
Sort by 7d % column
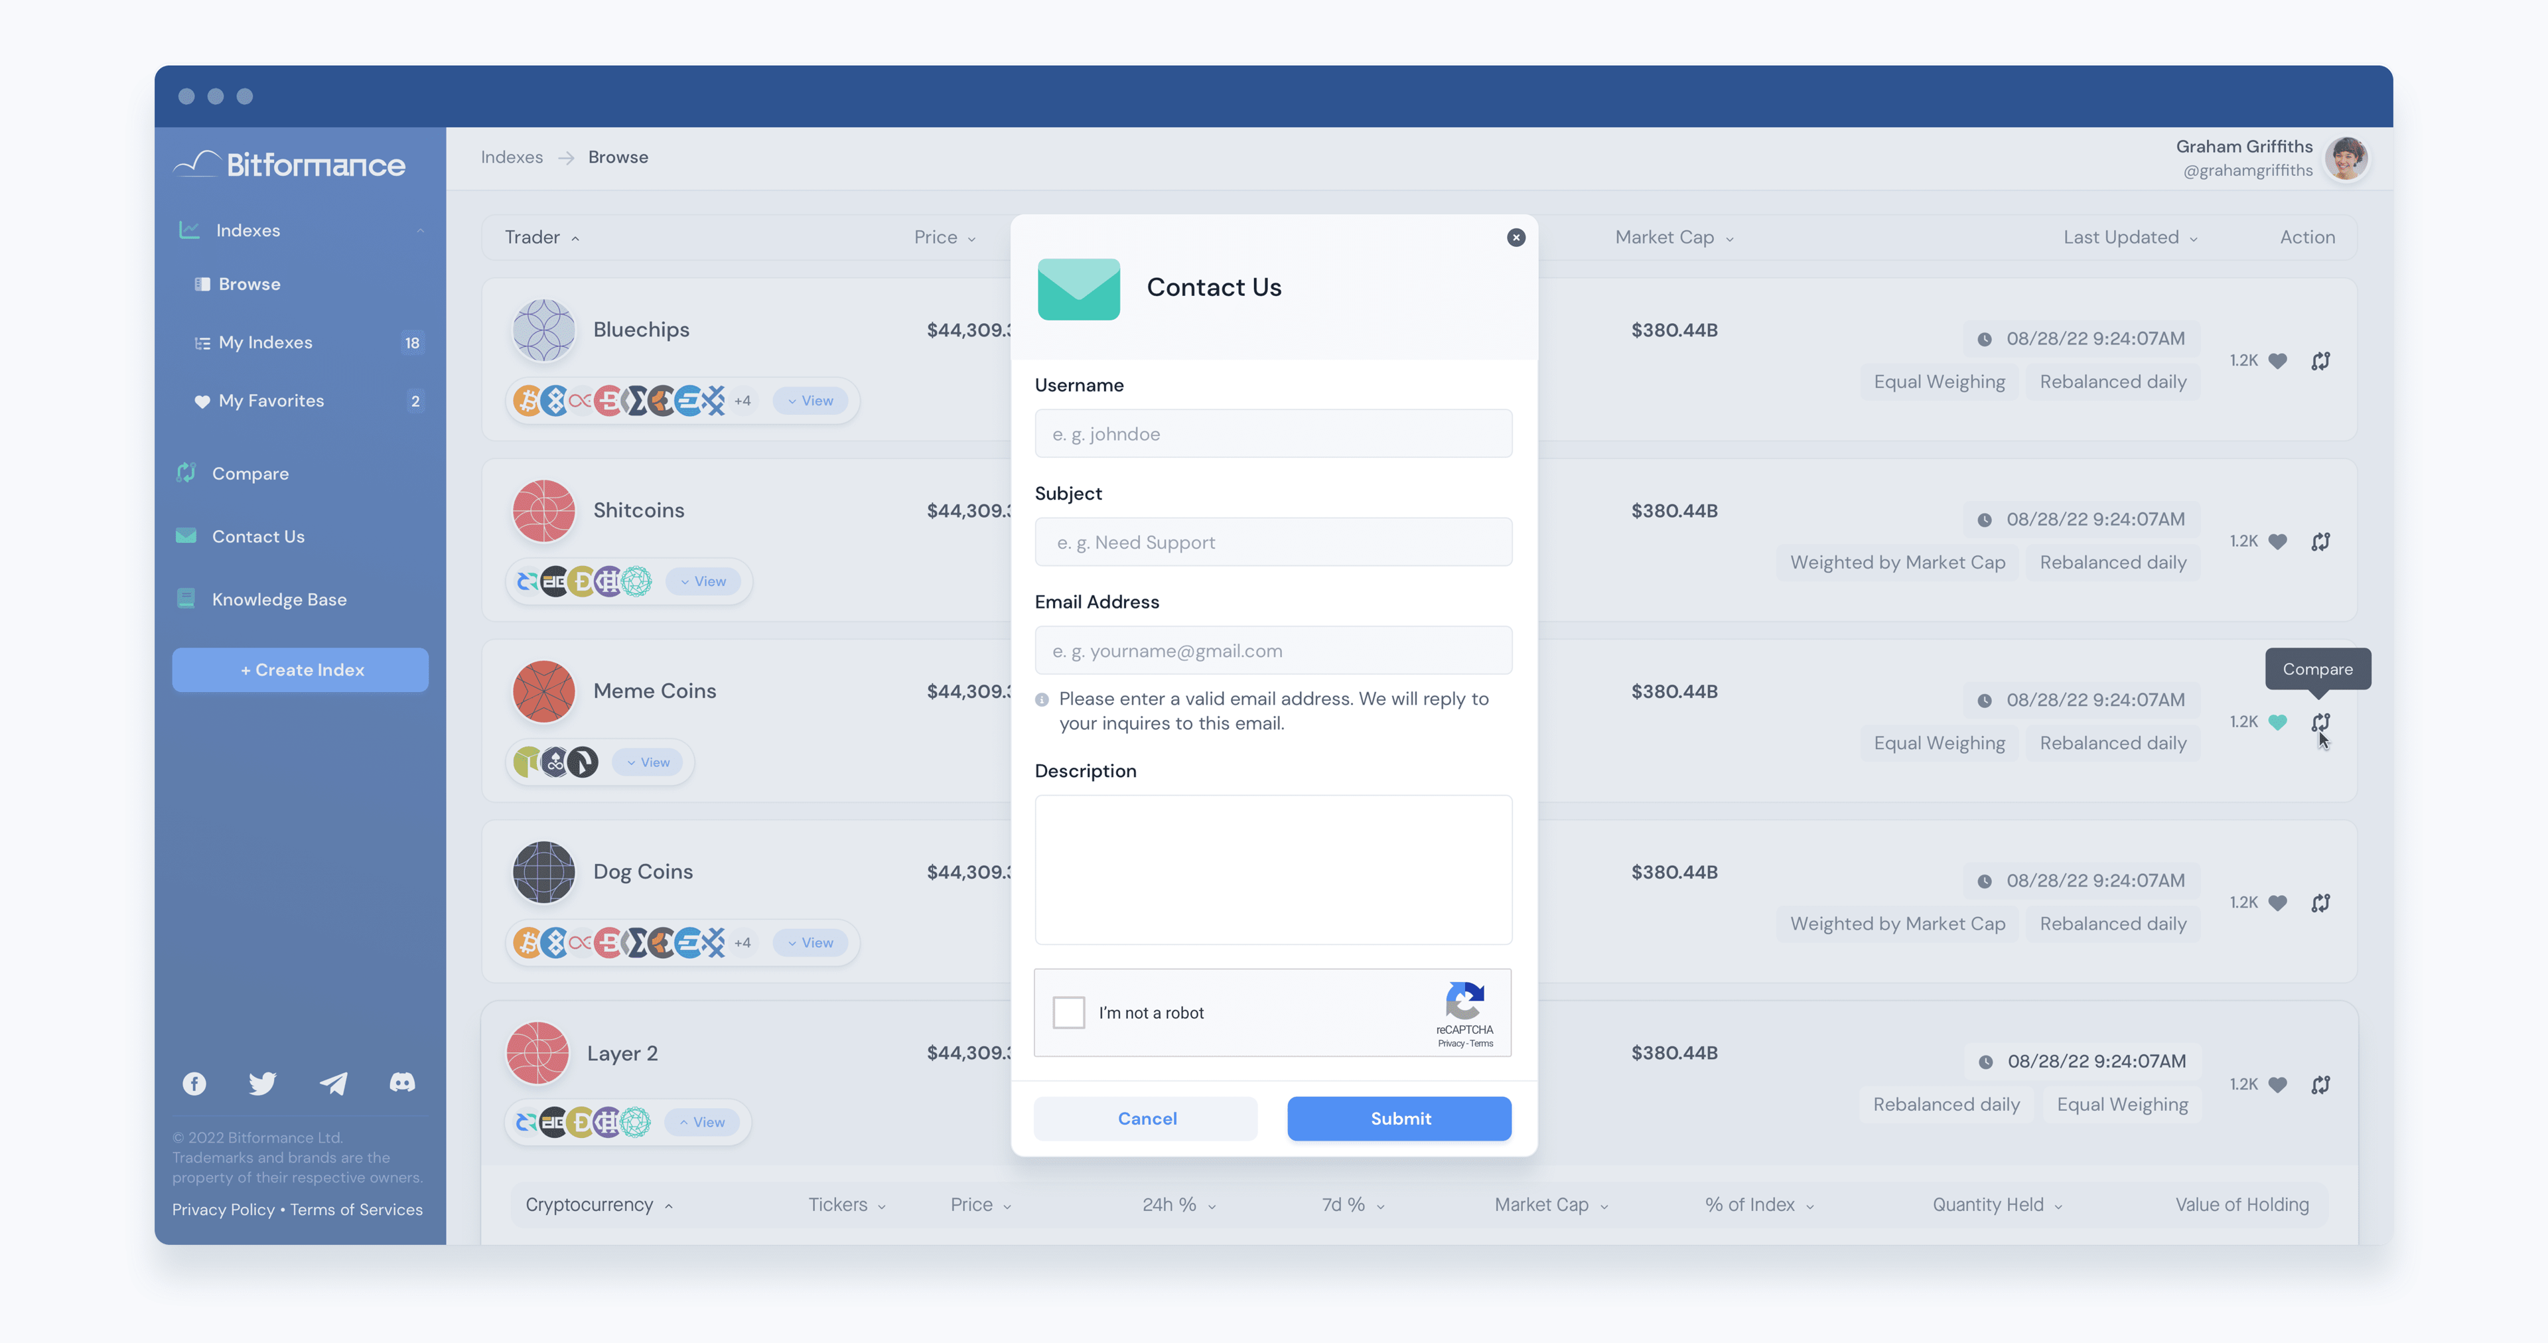(1353, 1204)
